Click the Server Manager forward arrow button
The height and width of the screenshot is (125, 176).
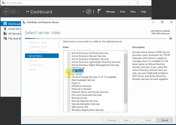pos(13,12)
